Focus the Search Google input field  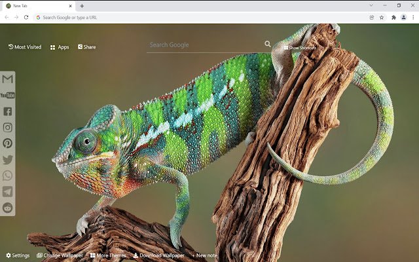(x=205, y=45)
